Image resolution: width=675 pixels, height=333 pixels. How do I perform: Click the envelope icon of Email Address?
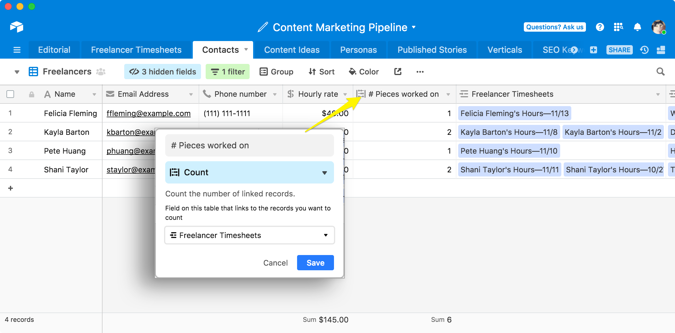click(x=110, y=94)
